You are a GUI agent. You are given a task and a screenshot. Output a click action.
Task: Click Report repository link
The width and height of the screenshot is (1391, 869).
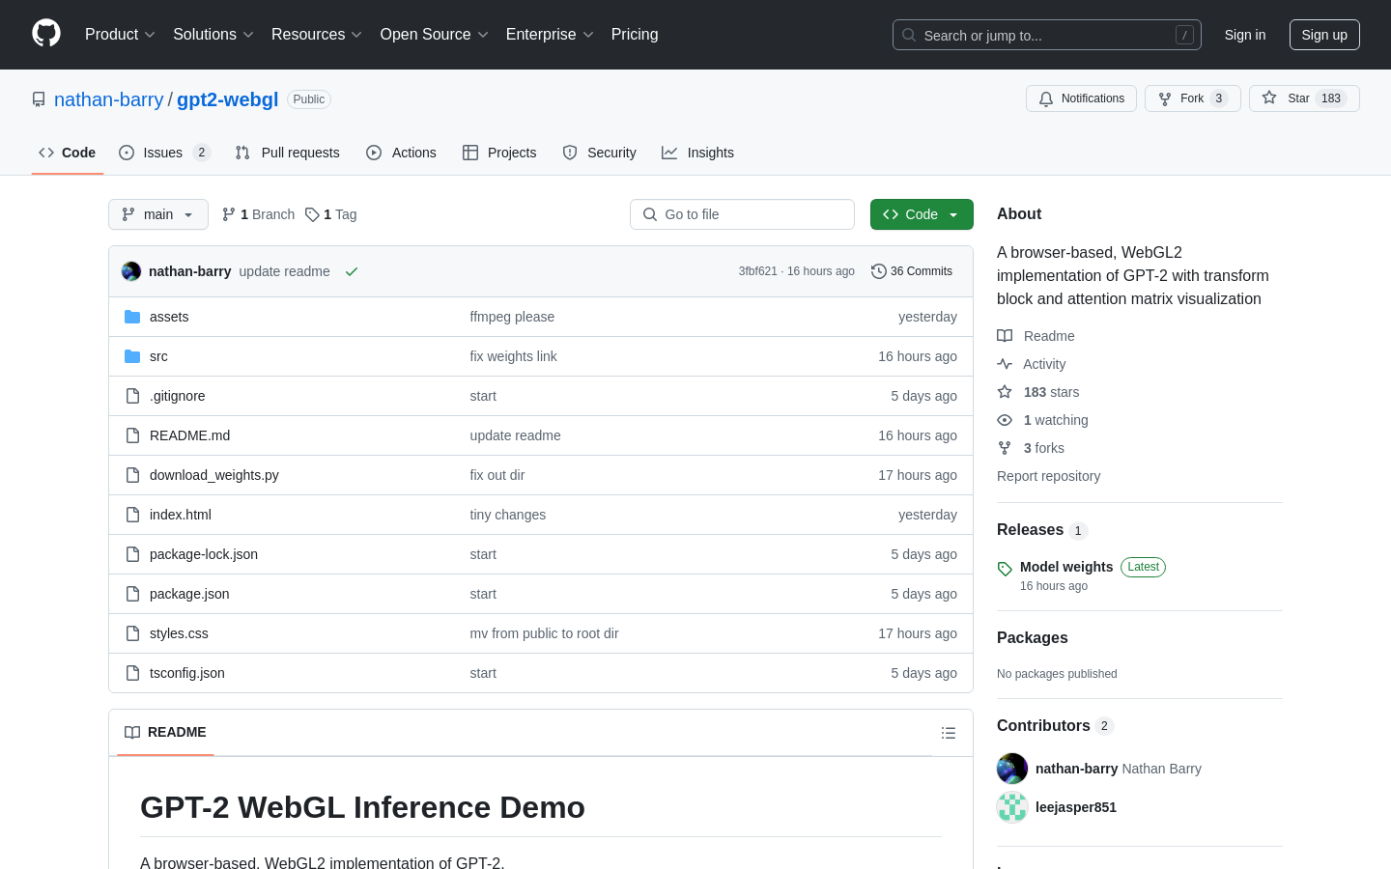(x=1048, y=476)
